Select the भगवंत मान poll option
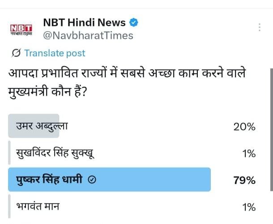Image resolution: width=273 pixels, height=224 pixels. (x=38, y=207)
